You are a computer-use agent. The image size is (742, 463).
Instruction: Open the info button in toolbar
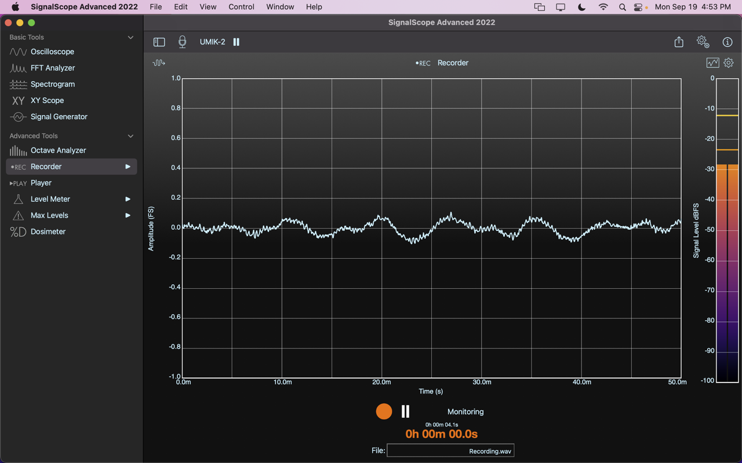pos(728,42)
